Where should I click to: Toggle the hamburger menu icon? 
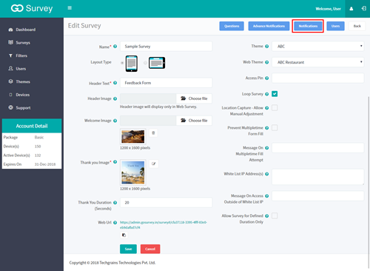70,8
